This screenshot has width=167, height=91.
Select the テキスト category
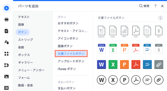click(x=24, y=17)
